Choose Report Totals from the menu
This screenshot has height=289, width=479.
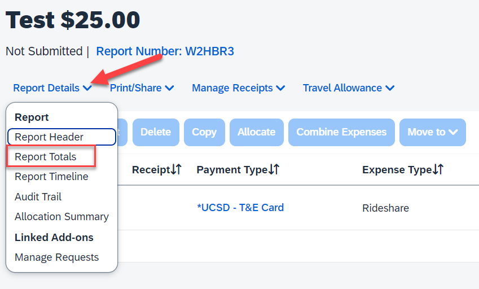point(46,157)
